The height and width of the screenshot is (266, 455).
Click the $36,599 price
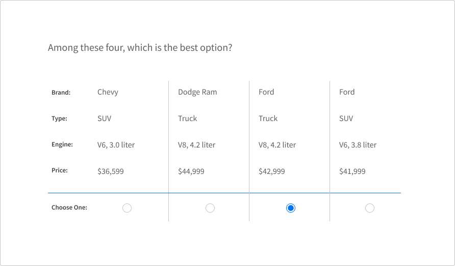click(111, 171)
